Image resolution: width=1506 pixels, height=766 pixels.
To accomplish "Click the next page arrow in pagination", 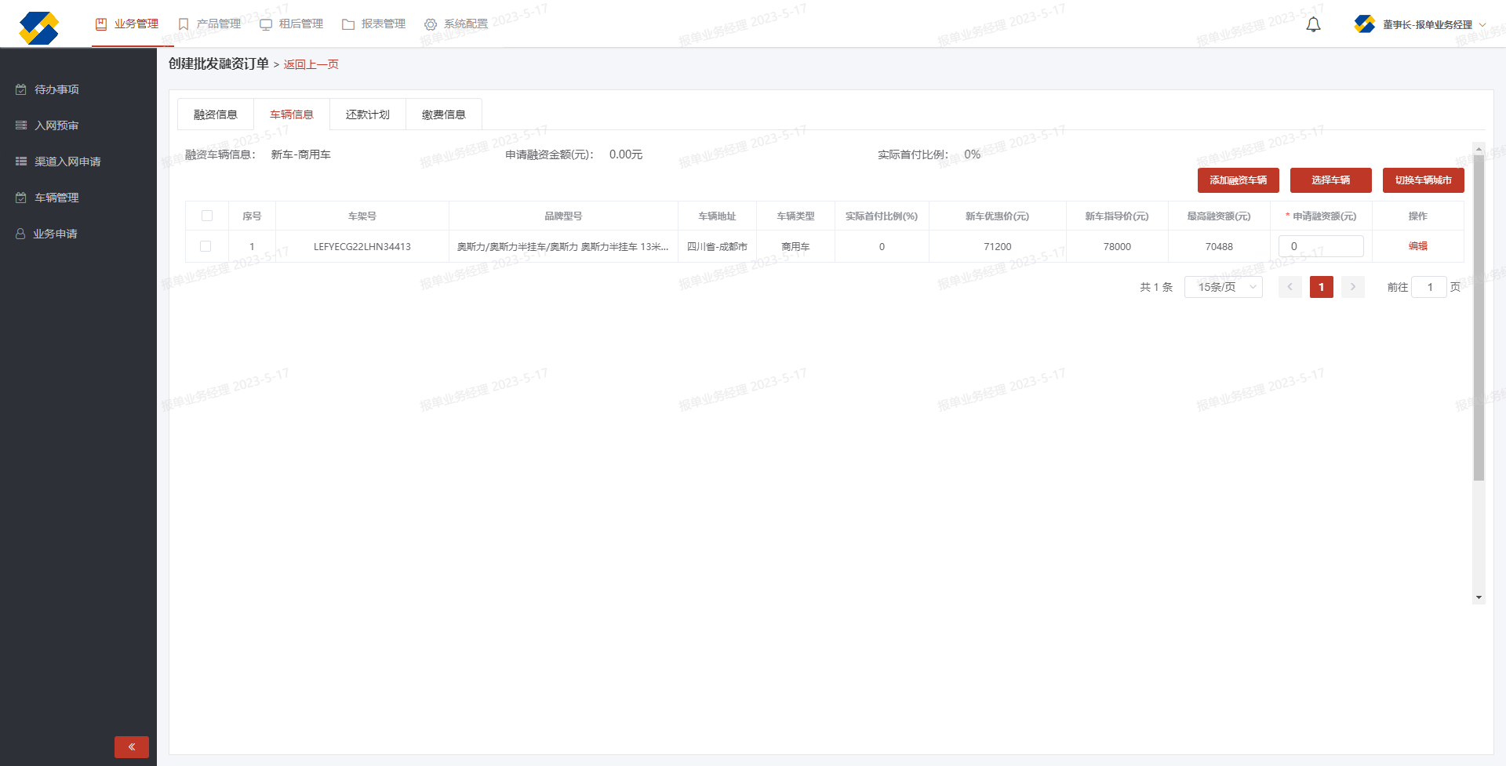I will click(1352, 287).
